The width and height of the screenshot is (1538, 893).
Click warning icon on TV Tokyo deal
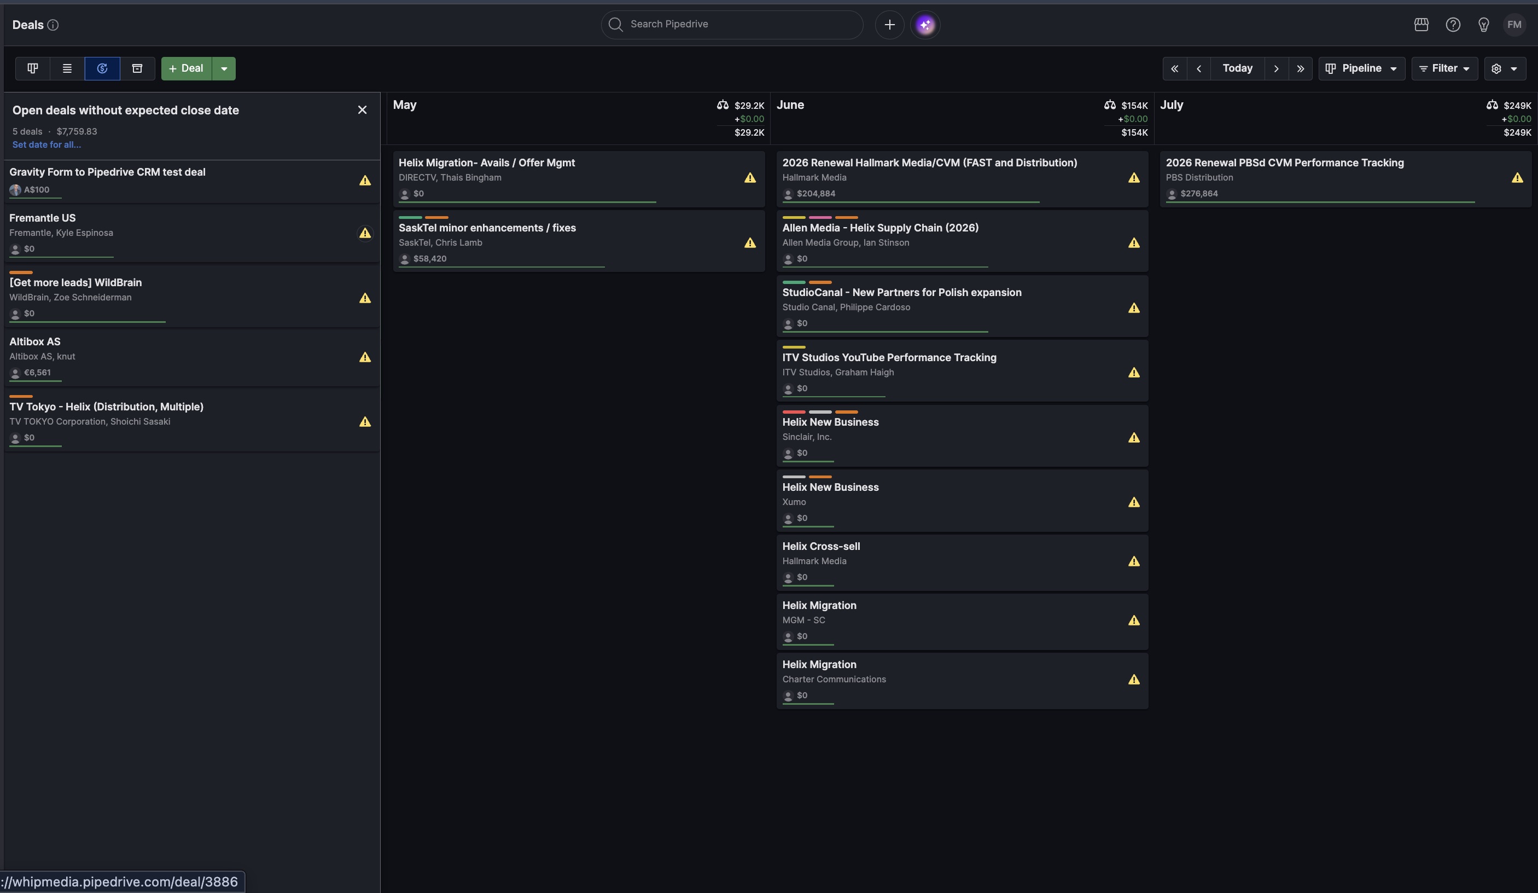pyautogui.click(x=365, y=422)
